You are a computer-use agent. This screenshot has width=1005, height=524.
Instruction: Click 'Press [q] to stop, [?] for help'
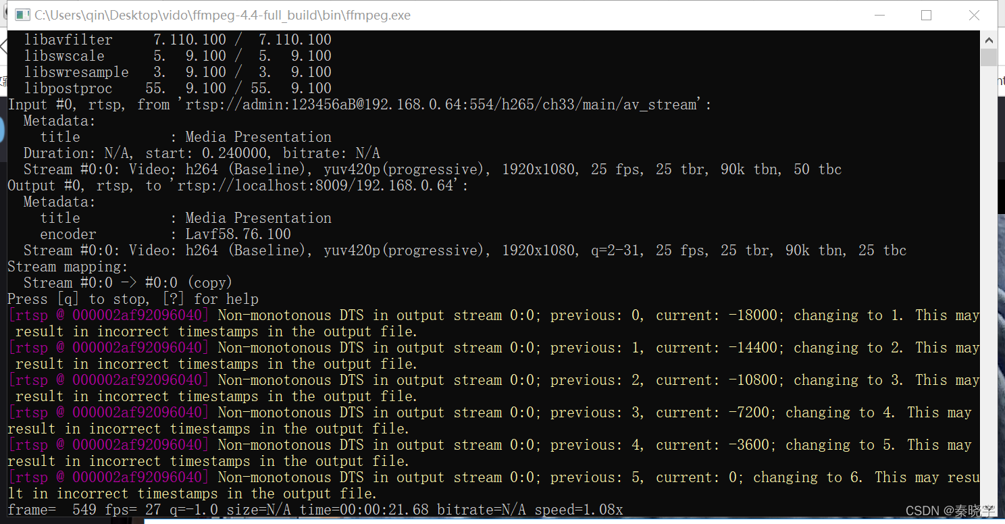click(x=133, y=299)
